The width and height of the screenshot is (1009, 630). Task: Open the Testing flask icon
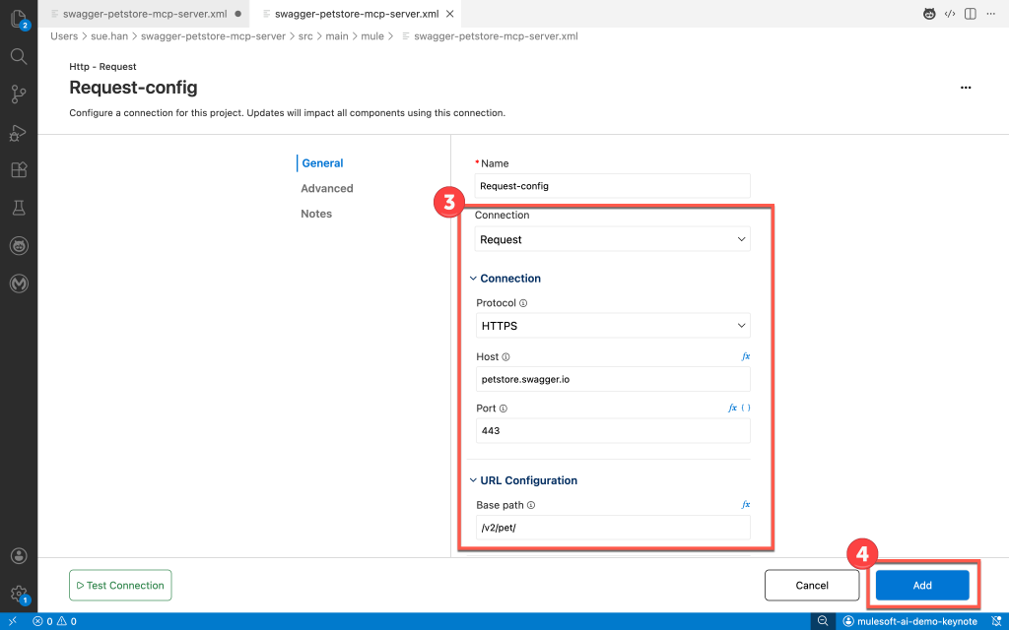pyautogui.click(x=18, y=208)
